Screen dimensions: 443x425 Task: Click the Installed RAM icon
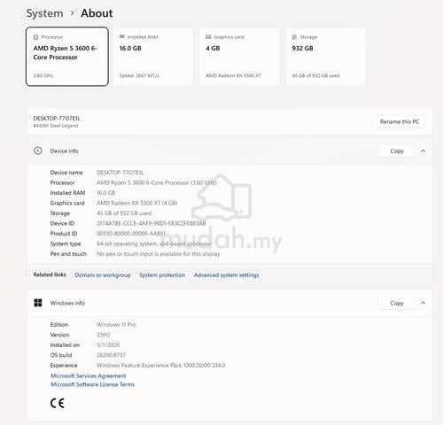(122, 36)
